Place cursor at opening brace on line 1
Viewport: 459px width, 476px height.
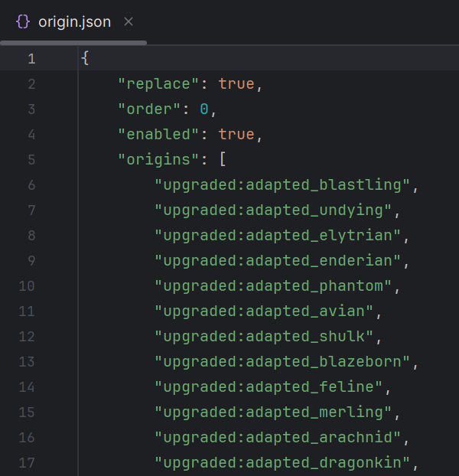84,59
